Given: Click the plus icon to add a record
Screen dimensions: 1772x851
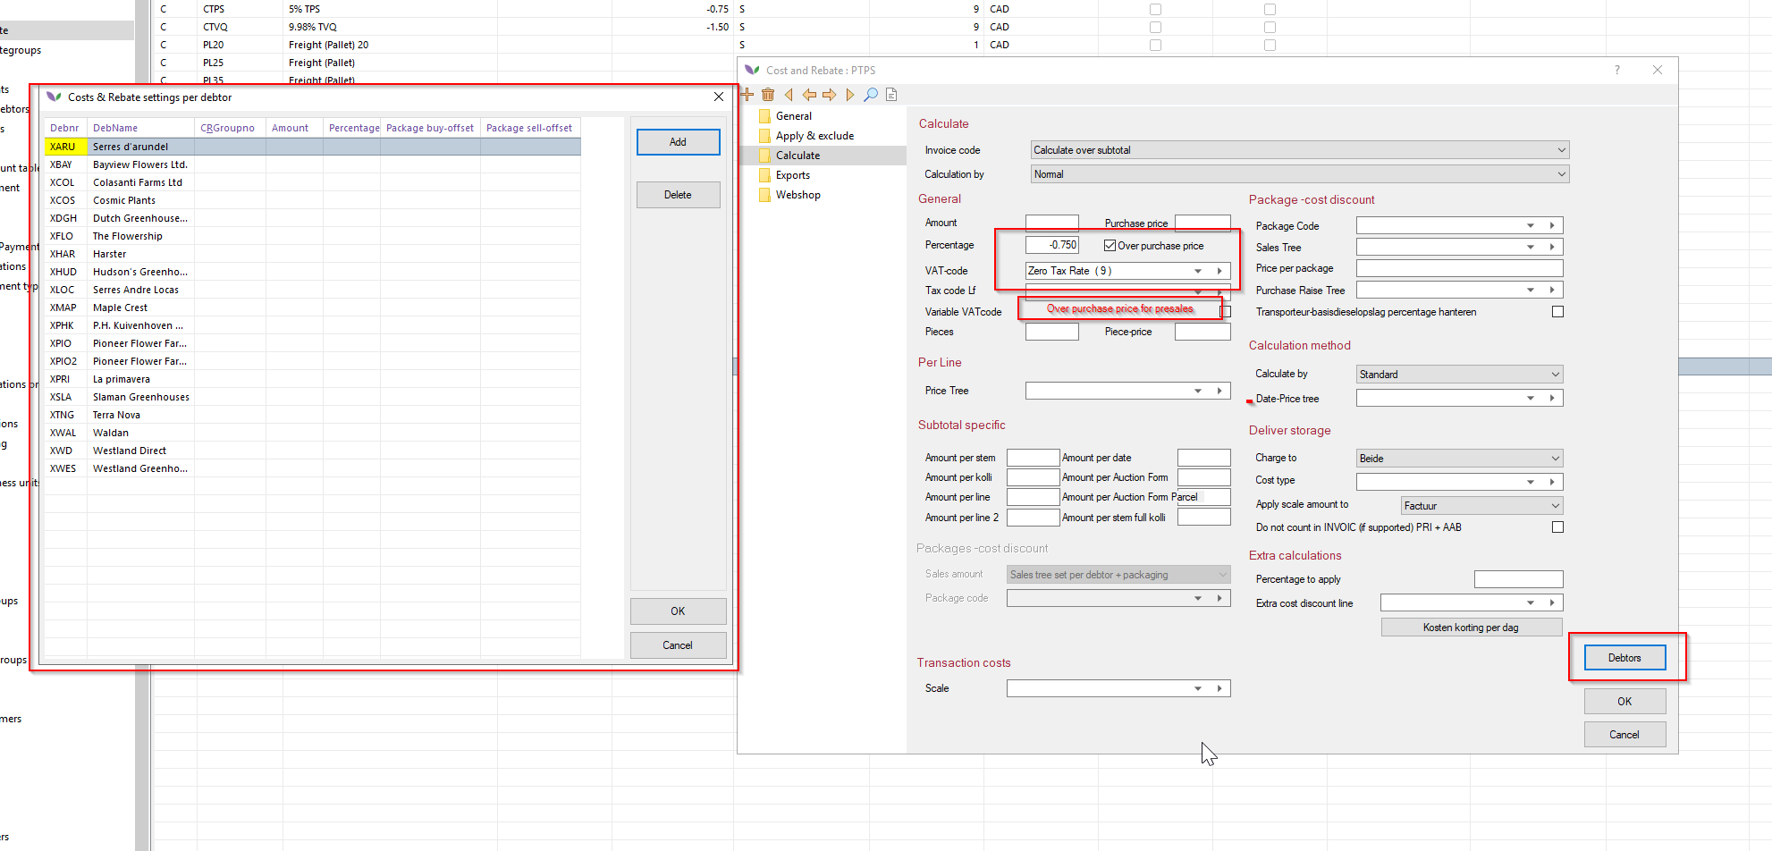Looking at the screenshot, I should coord(747,95).
